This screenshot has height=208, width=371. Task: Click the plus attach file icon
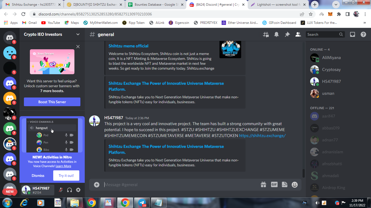pyautogui.click(x=97, y=184)
